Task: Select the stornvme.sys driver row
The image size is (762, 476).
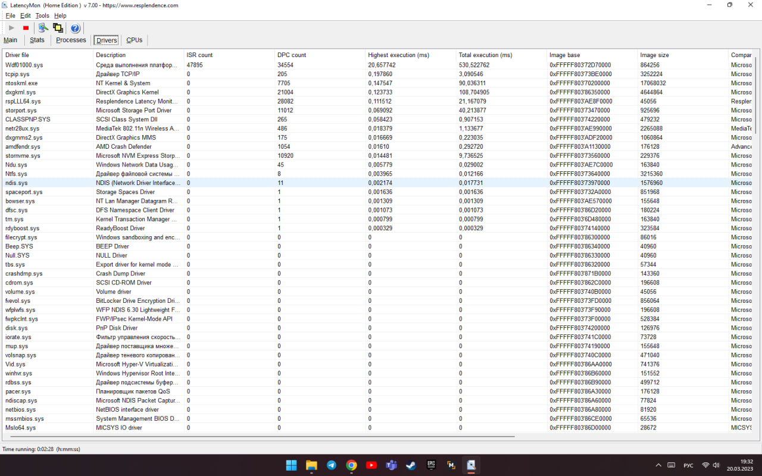Action: coord(377,155)
